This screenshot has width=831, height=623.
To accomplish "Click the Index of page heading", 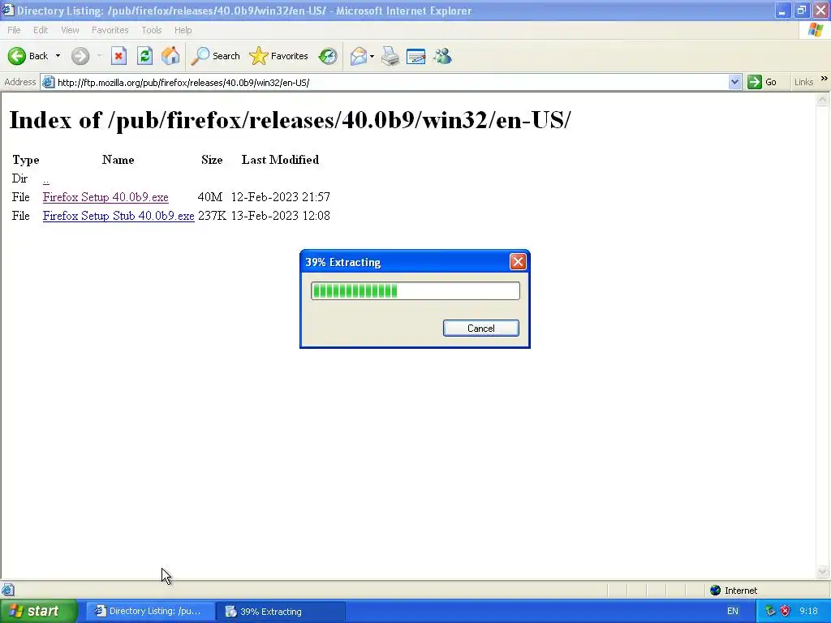I will tap(290, 120).
